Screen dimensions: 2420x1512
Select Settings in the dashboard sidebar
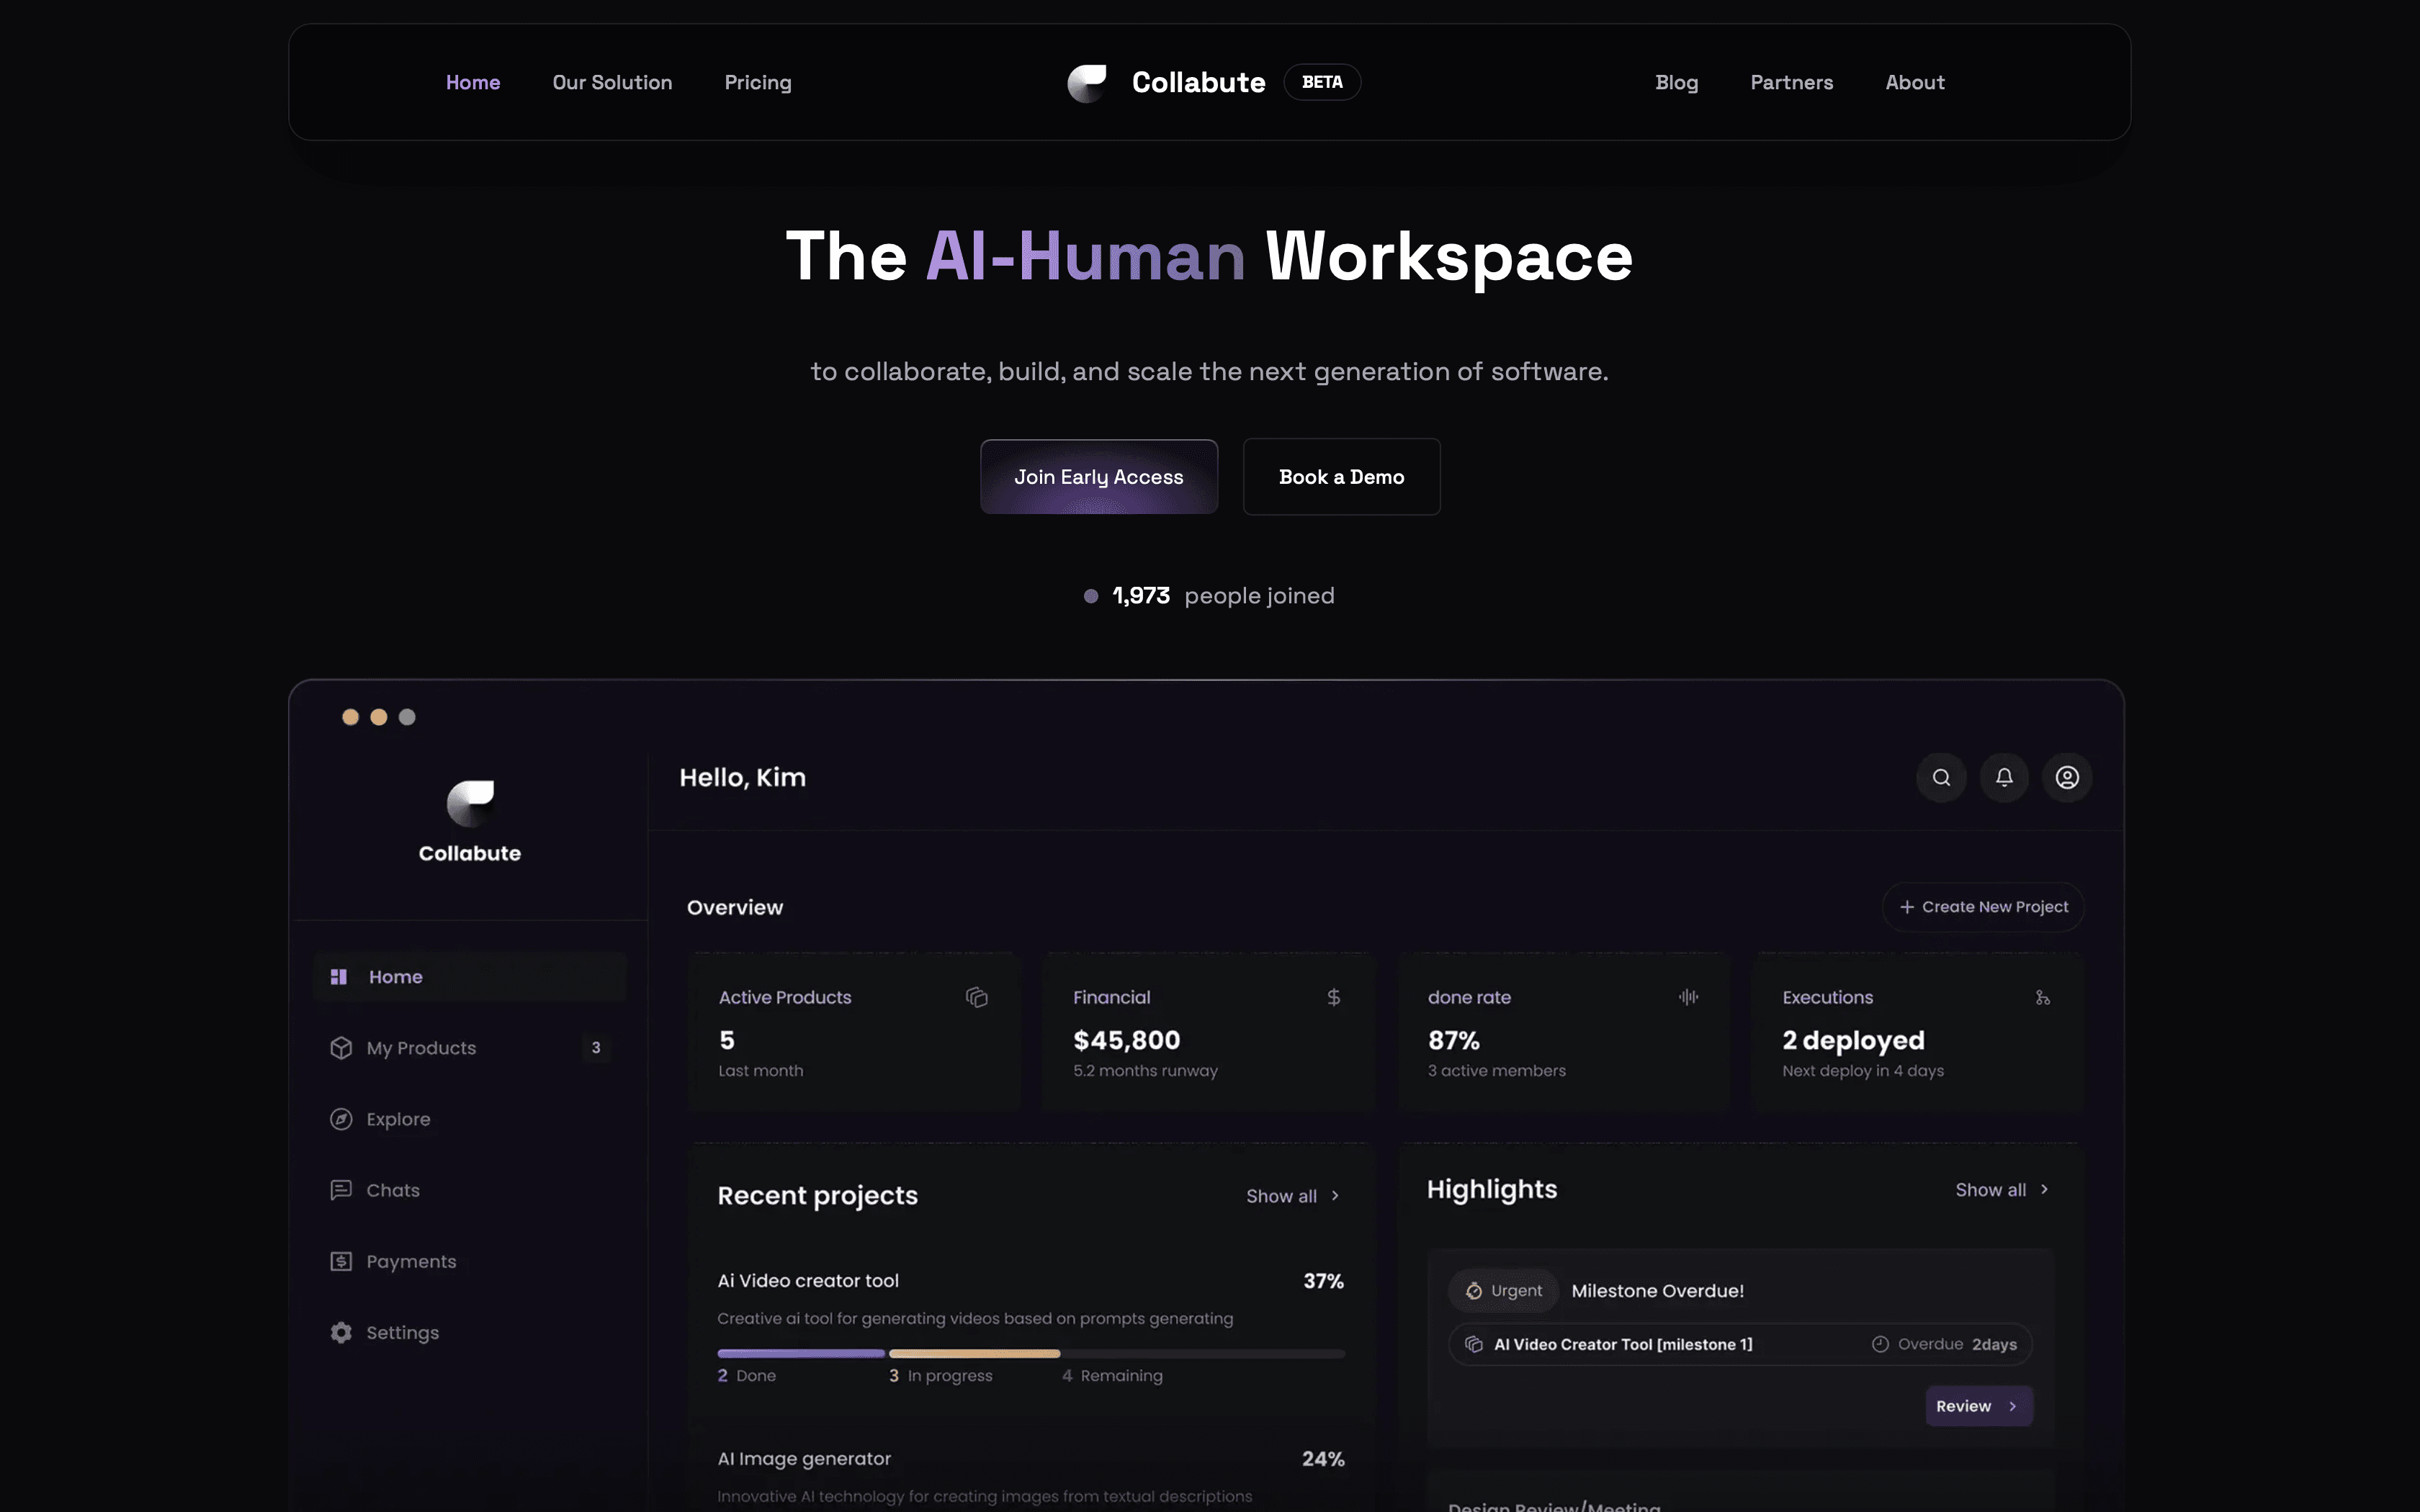(x=470, y=1332)
